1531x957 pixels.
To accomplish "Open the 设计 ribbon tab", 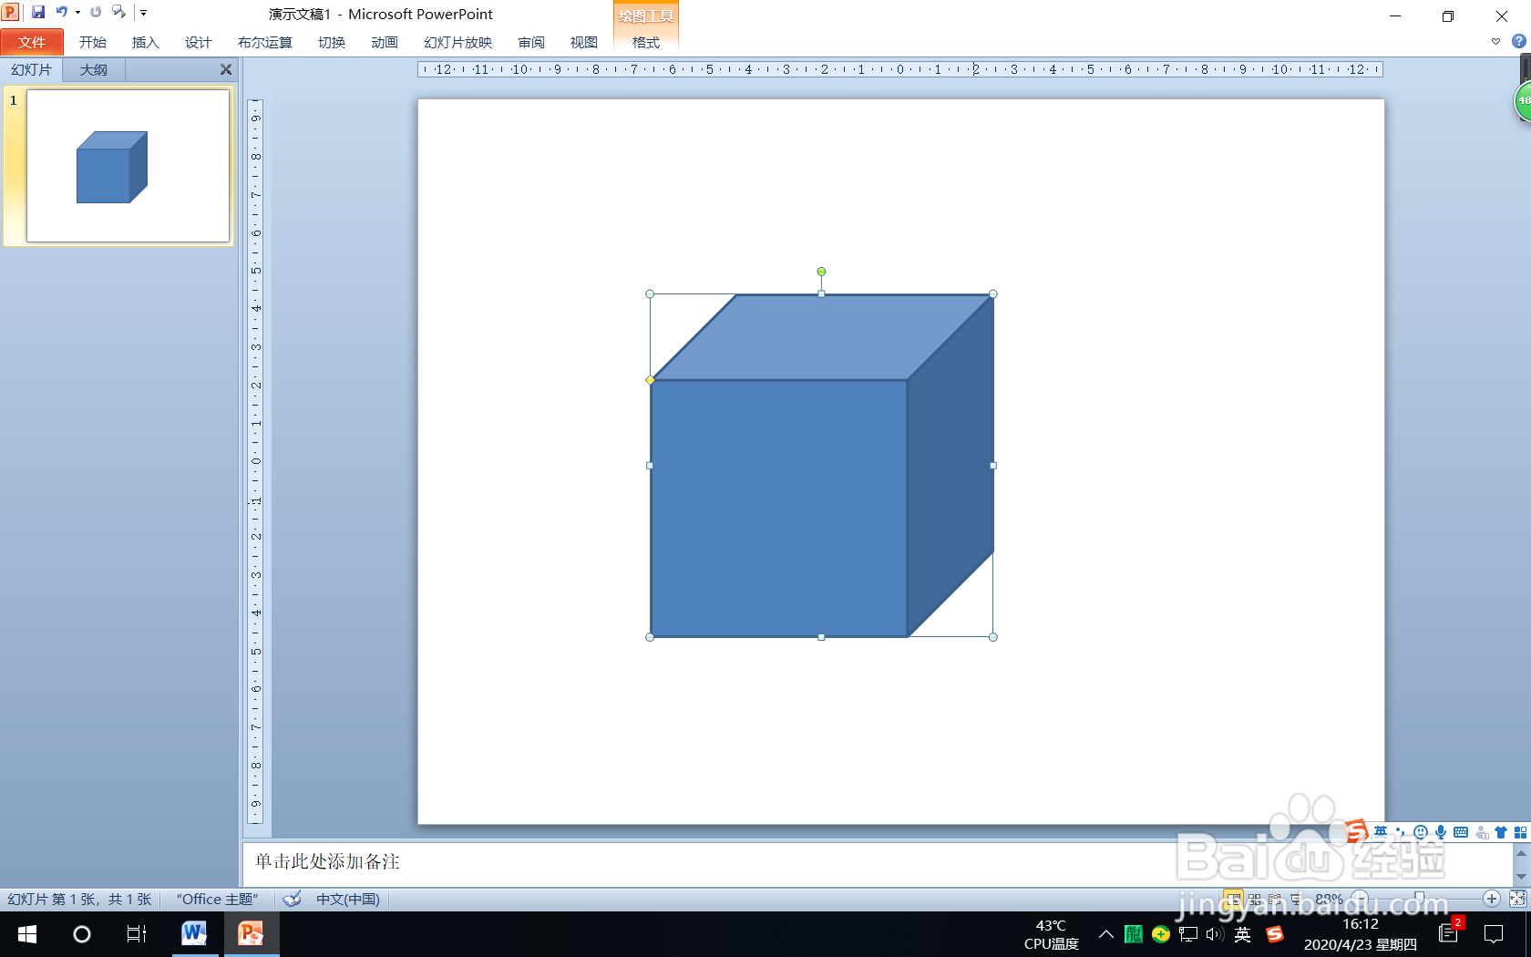I will pyautogui.click(x=198, y=42).
